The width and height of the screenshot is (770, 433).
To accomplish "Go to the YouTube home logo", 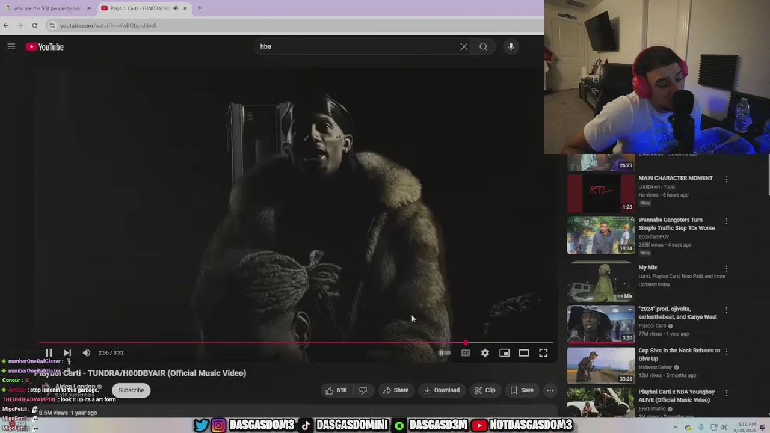I will [45, 47].
